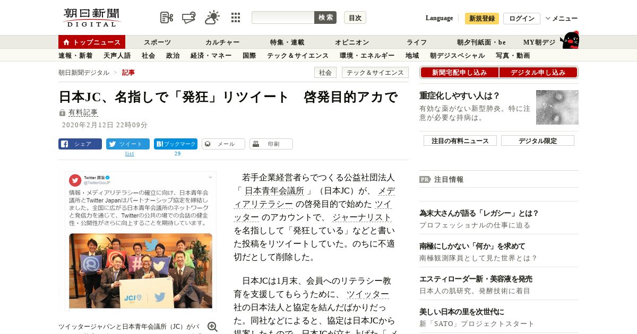Select the 特集・連載 tab

tap(287, 42)
